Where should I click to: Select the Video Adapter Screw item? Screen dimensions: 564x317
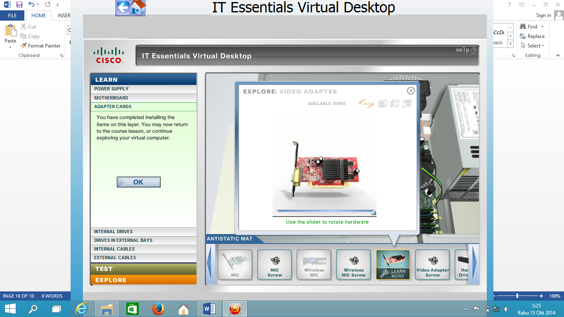432,265
